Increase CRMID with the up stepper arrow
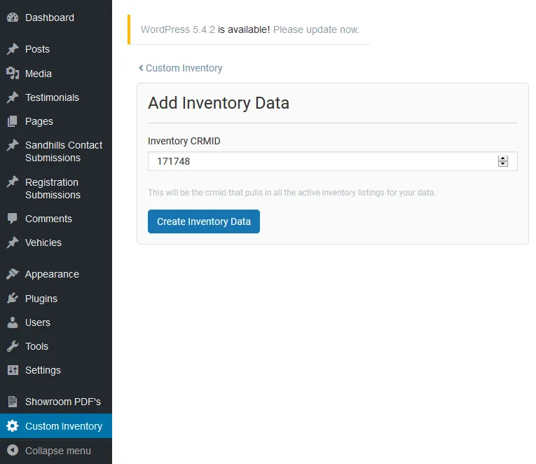 503,158
